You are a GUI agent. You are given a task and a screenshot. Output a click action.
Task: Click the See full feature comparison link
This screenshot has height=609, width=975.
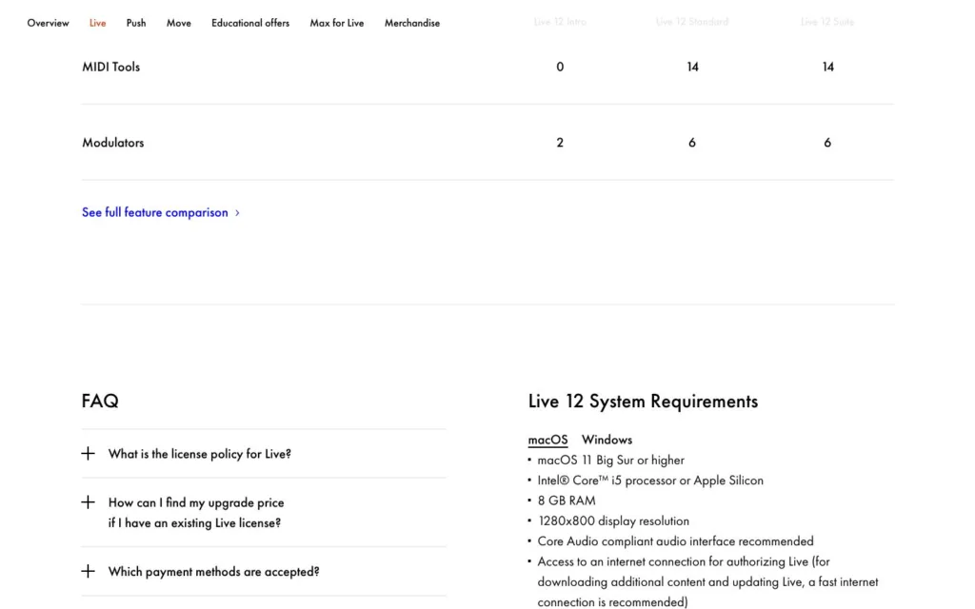pos(155,212)
